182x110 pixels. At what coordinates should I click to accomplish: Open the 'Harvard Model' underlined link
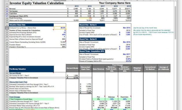coord(15,73)
